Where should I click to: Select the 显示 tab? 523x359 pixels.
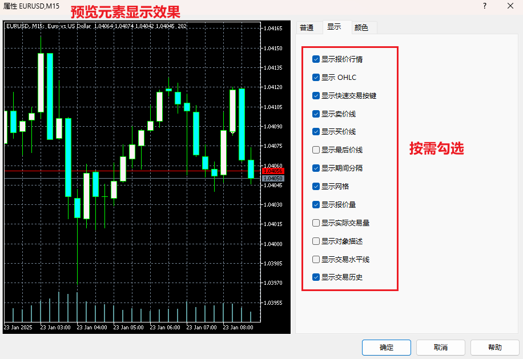click(335, 27)
